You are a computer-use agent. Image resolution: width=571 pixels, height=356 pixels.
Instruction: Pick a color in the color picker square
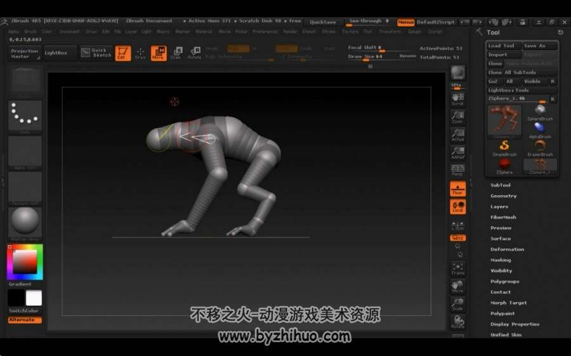coord(25,262)
